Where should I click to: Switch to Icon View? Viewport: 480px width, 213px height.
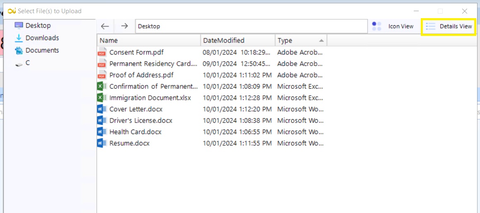click(393, 26)
